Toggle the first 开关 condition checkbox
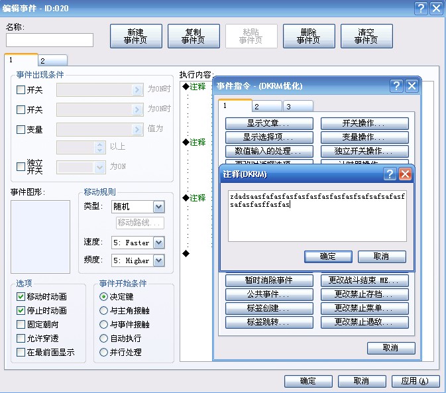Screen dimensions: 446x393 coord(21,90)
